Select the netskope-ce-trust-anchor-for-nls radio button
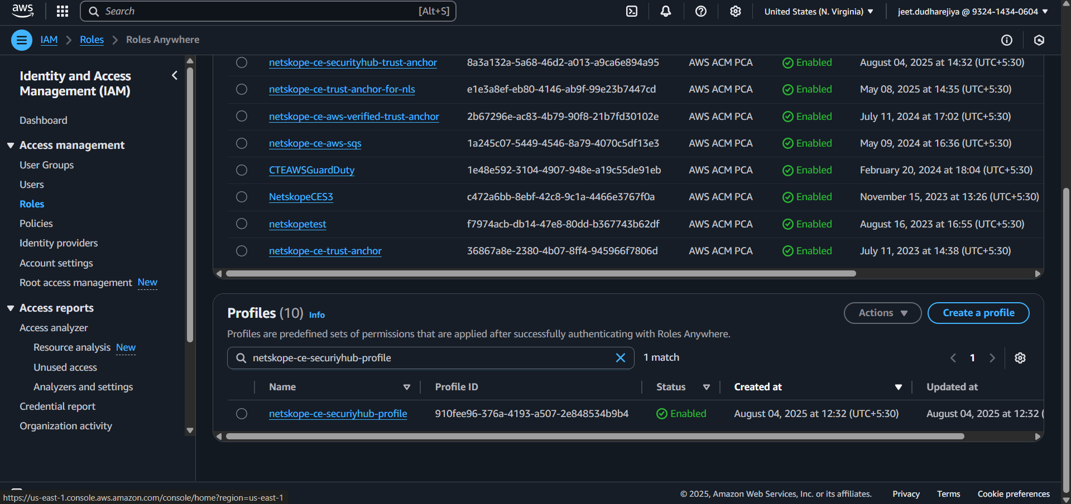The image size is (1071, 504). click(x=242, y=89)
